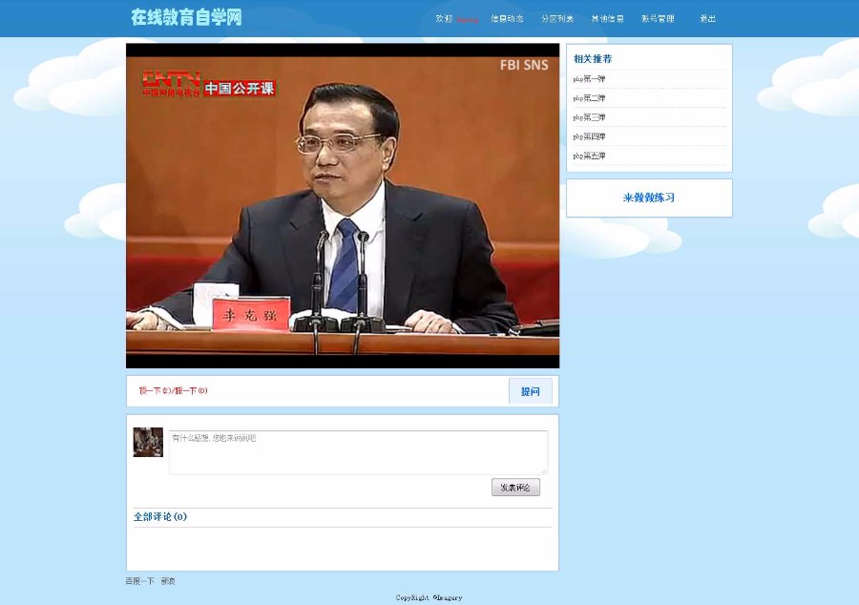The width and height of the screenshot is (859, 605).
Task: Click the video player frame
Action: click(343, 206)
